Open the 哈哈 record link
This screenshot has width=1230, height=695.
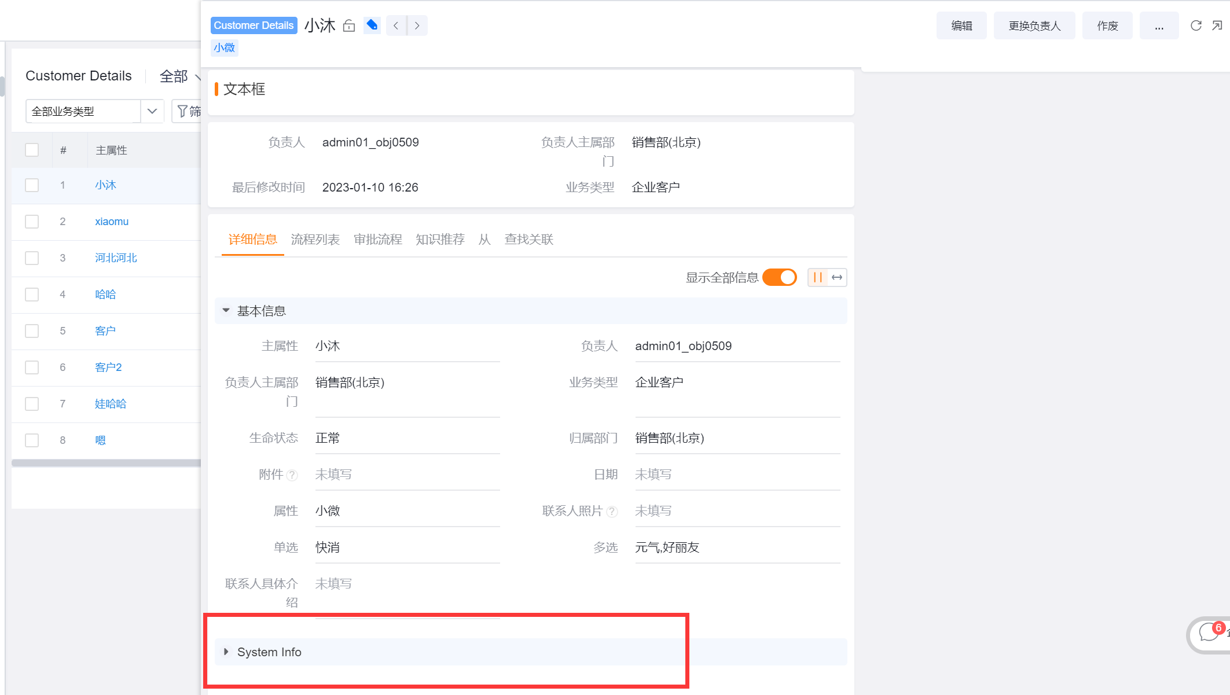[105, 295]
